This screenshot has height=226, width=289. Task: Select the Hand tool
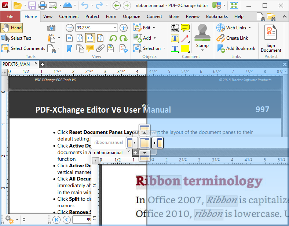pyautogui.click(x=12, y=28)
